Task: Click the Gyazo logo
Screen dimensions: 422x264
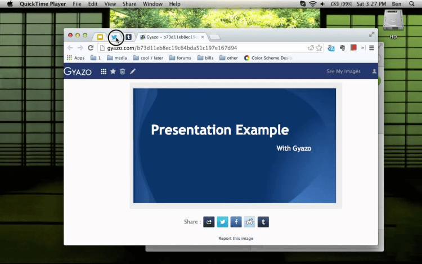Action: pyautogui.click(x=78, y=71)
